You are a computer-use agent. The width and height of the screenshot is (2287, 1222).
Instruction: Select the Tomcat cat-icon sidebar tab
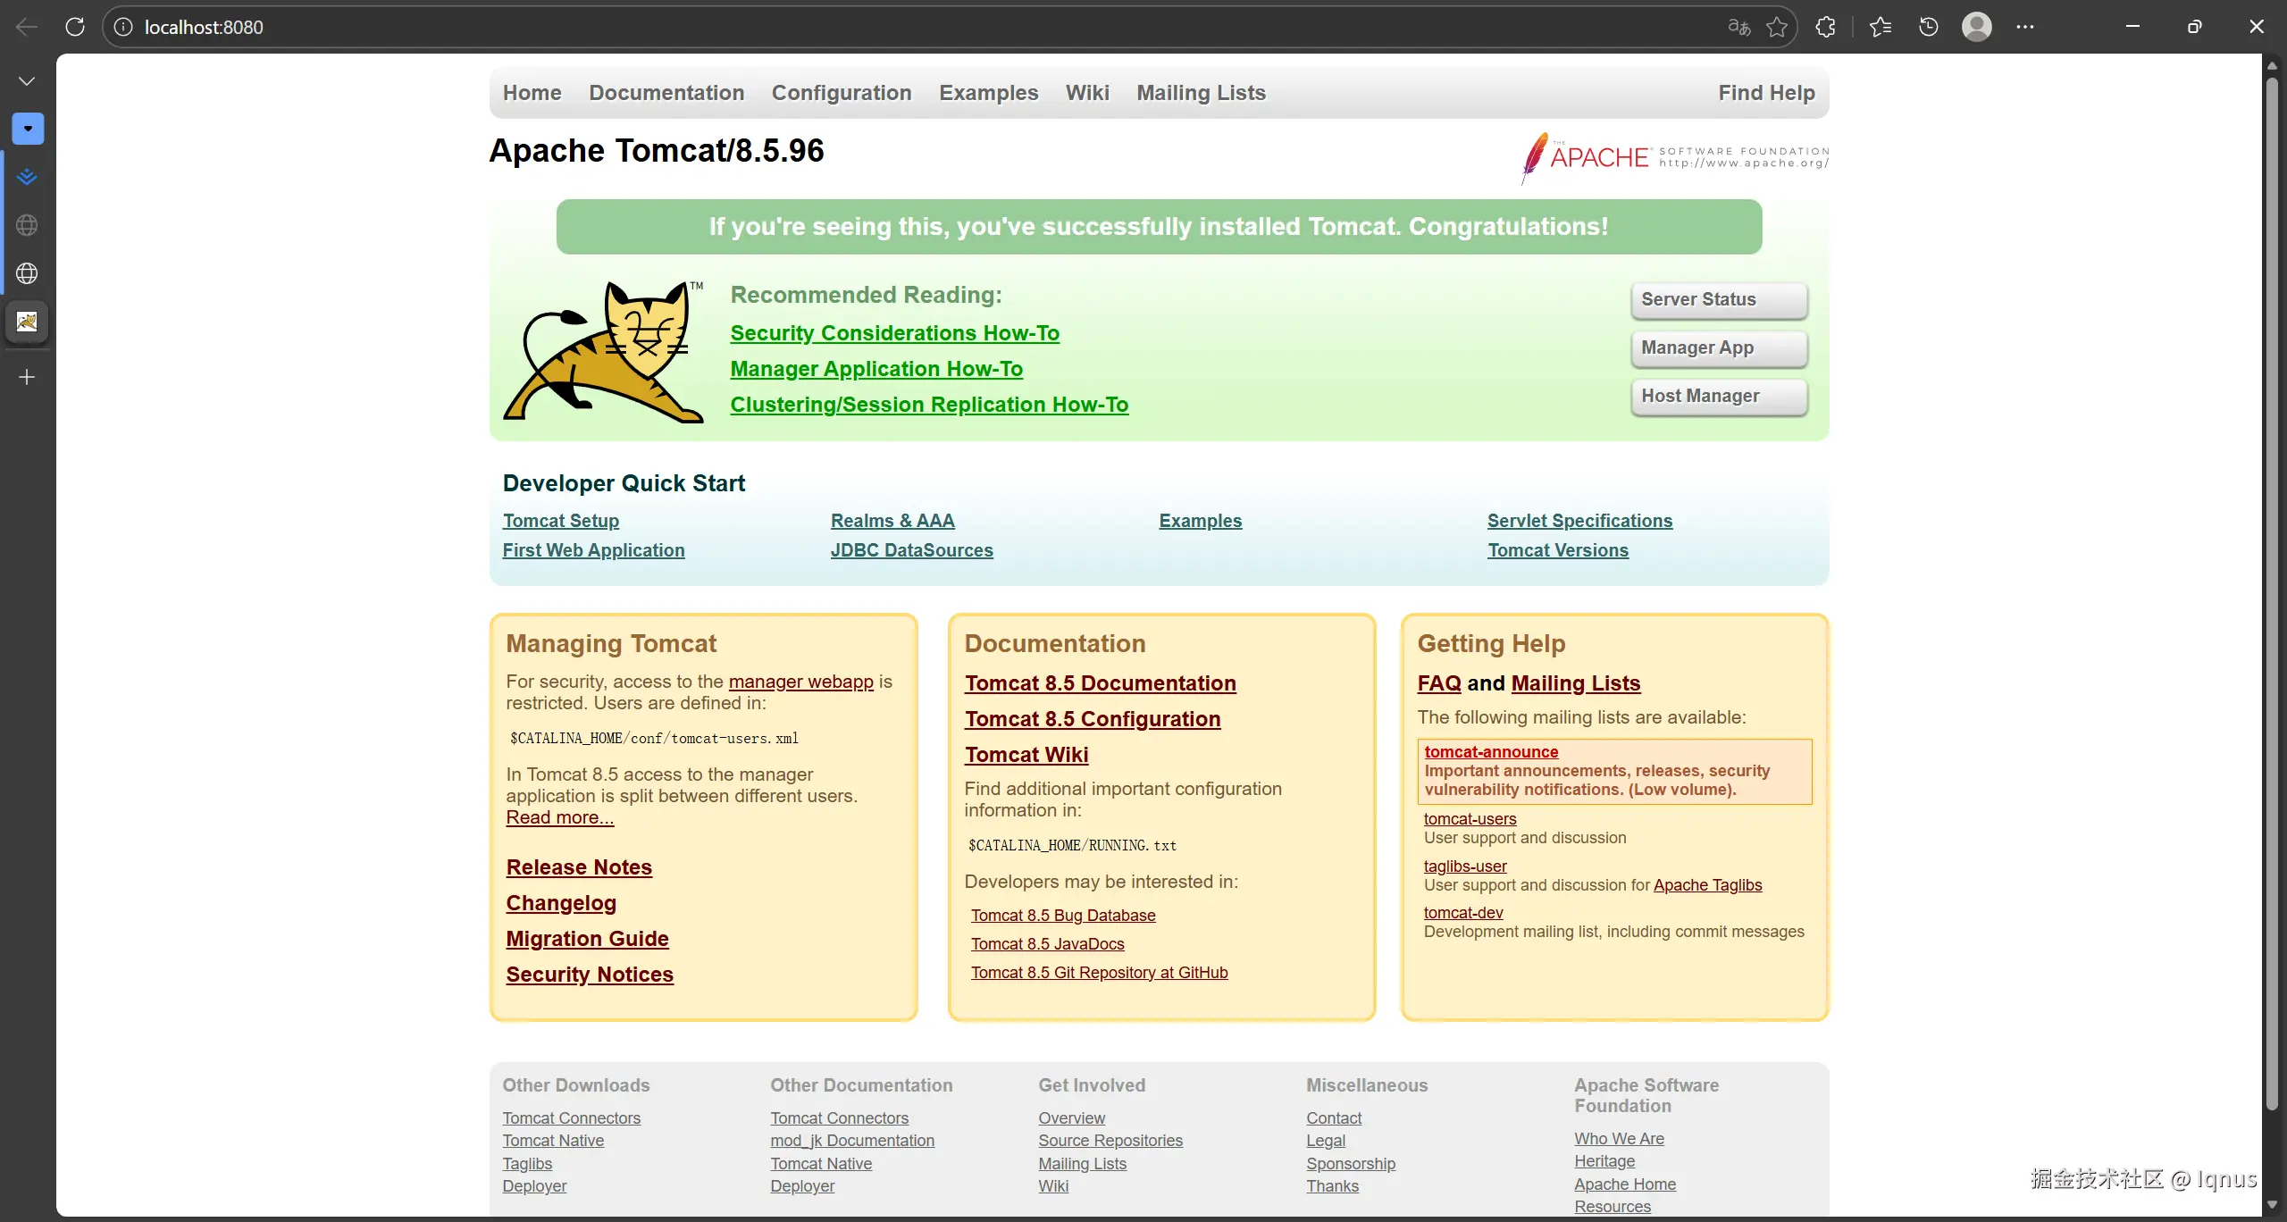tap(27, 322)
